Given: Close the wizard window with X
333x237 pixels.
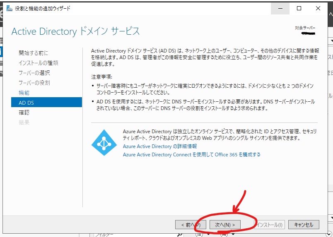Looking at the screenshot, I should [x=318, y=9].
